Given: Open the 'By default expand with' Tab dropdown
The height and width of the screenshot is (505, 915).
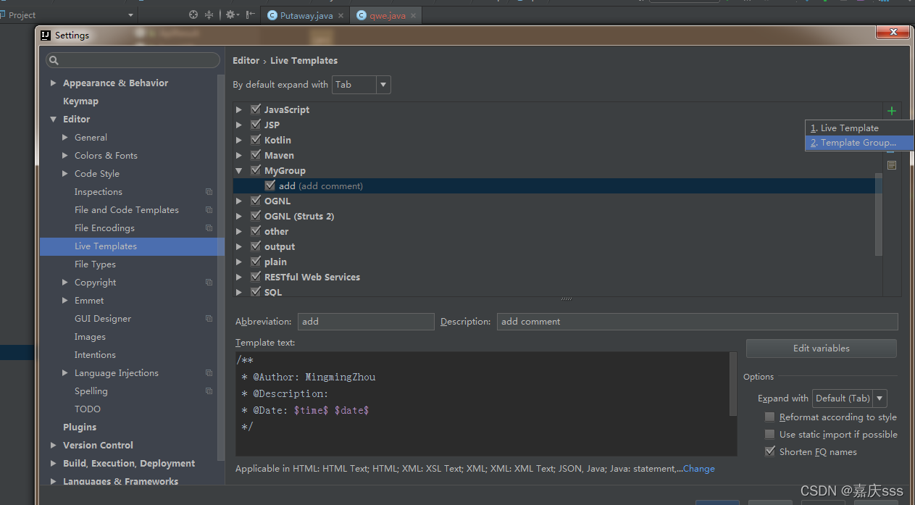Looking at the screenshot, I should [362, 85].
